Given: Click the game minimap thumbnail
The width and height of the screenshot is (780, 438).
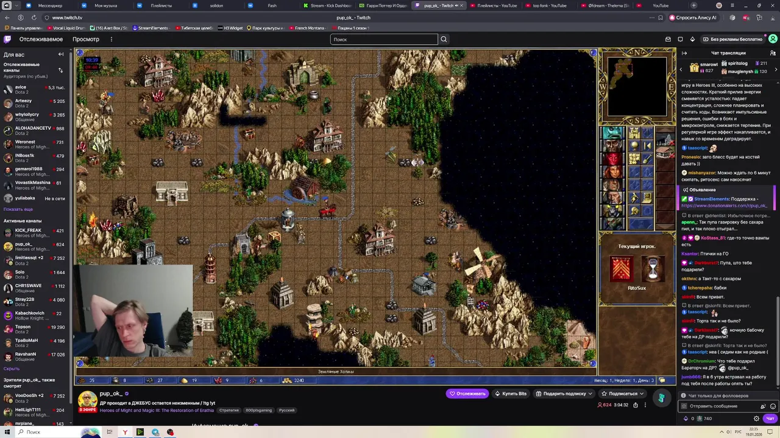Looking at the screenshot, I should 637,86.
